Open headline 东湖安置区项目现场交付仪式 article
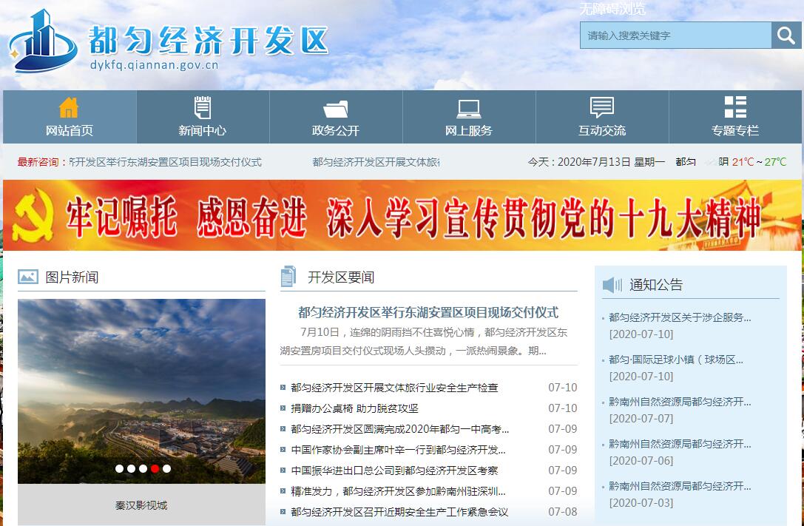This screenshot has width=804, height=526. (428, 312)
